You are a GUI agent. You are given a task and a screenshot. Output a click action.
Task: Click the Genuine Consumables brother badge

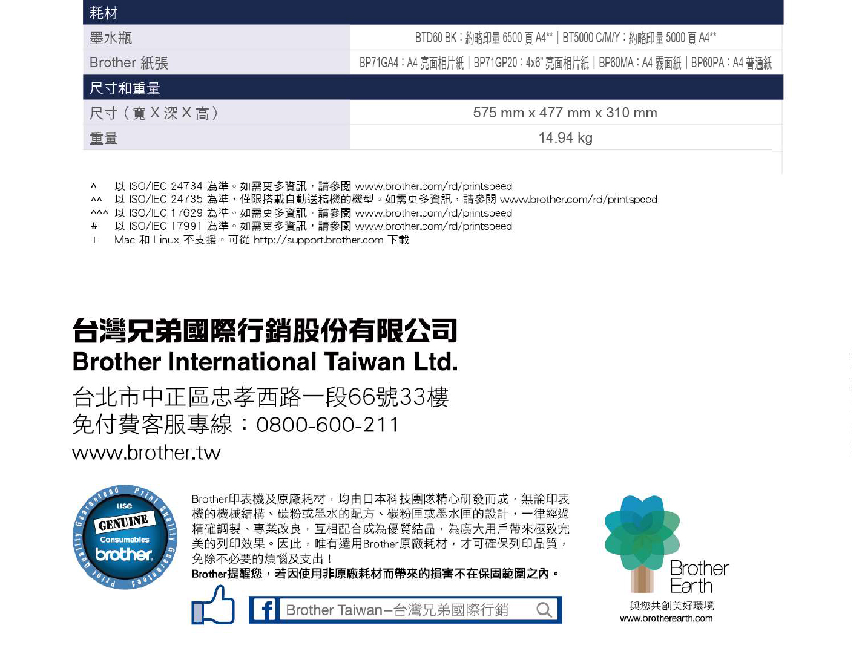click(125, 537)
